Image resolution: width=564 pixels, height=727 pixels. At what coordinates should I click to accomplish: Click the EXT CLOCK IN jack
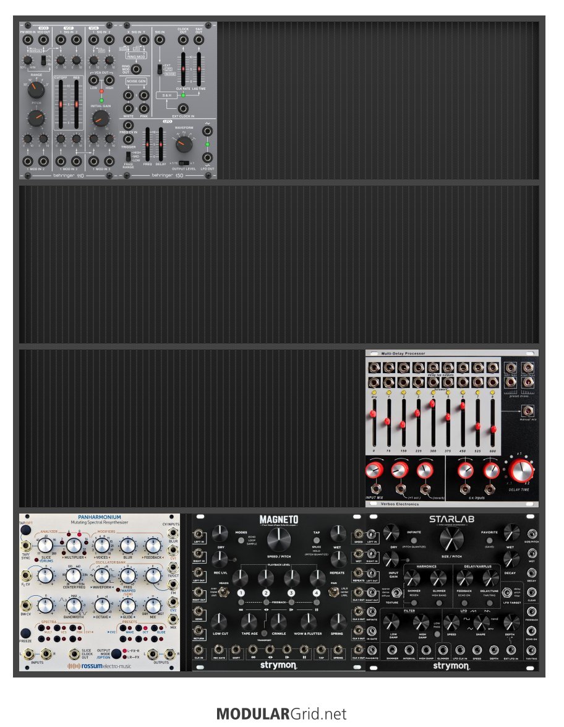[x=183, y=109]
